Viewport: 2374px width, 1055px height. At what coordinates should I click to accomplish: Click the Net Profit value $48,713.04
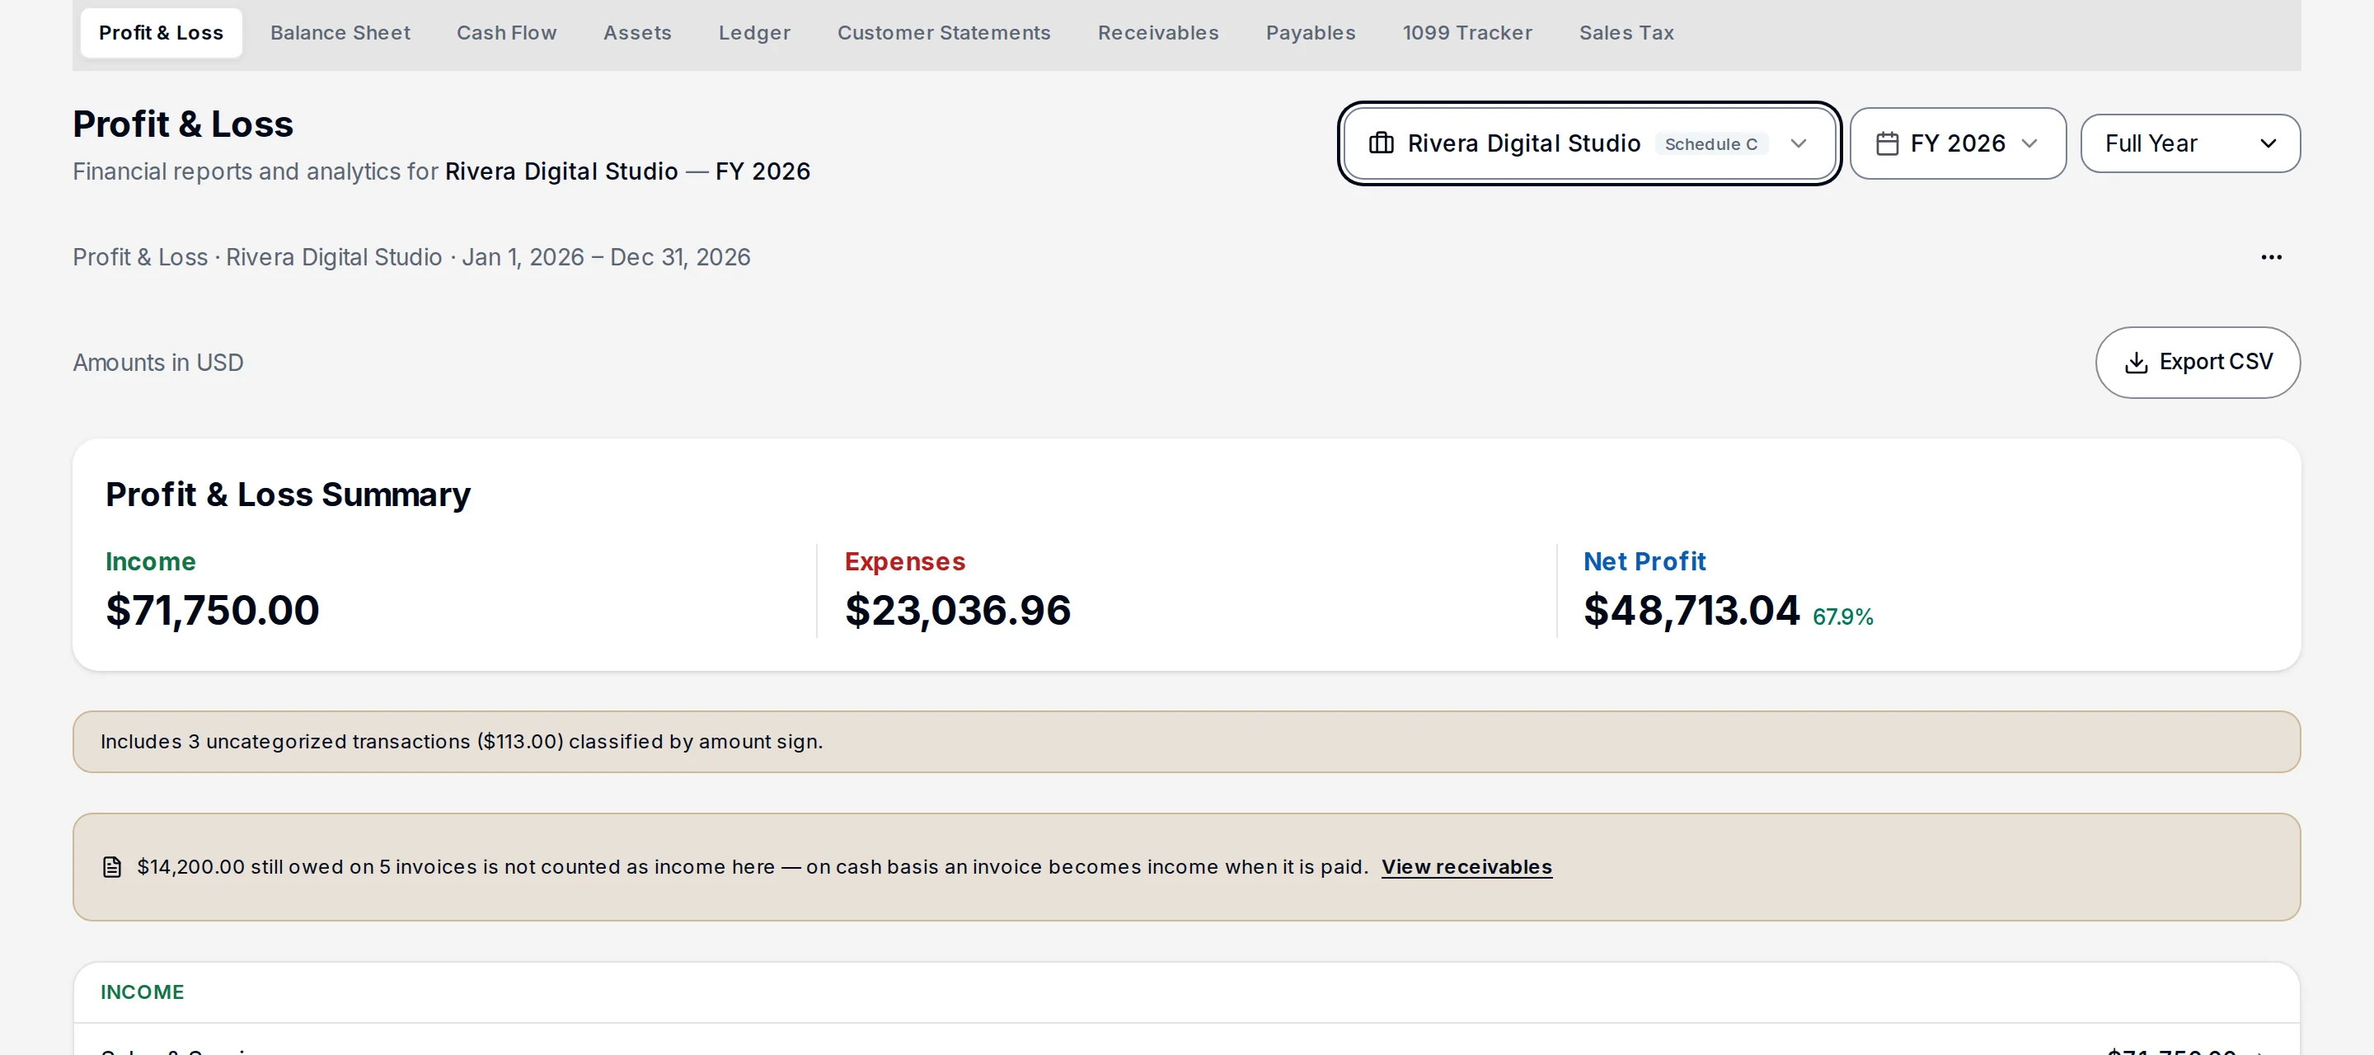coord(1691,610)
